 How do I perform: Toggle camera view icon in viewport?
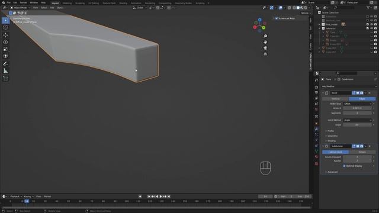[265, 48]
